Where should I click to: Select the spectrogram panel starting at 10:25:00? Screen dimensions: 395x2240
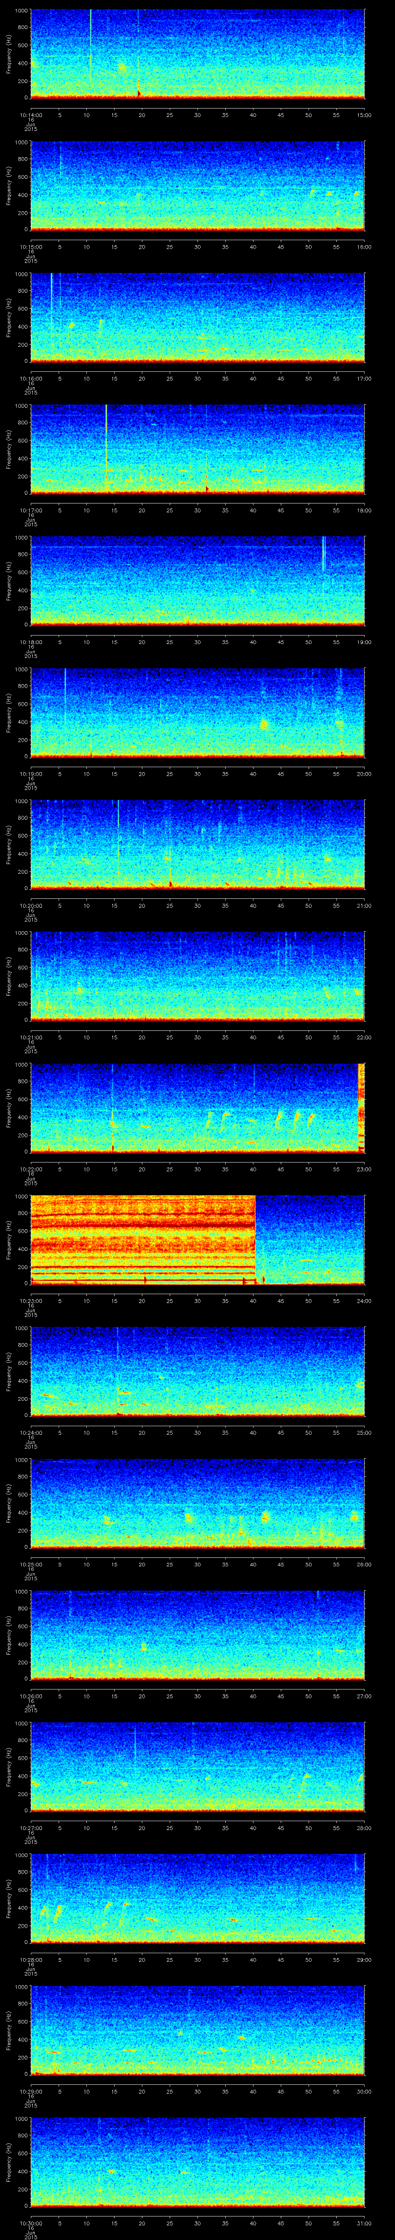pos(198,1503)
